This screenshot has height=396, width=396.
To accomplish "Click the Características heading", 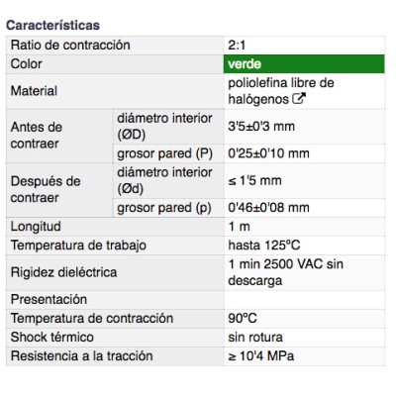I will point(52,26).
